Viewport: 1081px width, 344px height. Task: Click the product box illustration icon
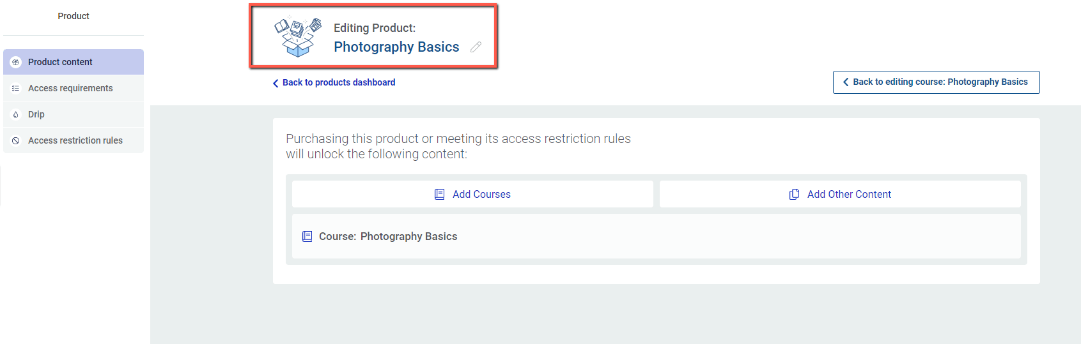[298, 36]
